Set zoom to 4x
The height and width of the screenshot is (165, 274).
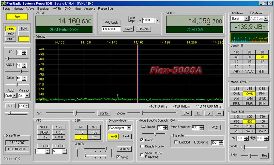coord(219,113)
